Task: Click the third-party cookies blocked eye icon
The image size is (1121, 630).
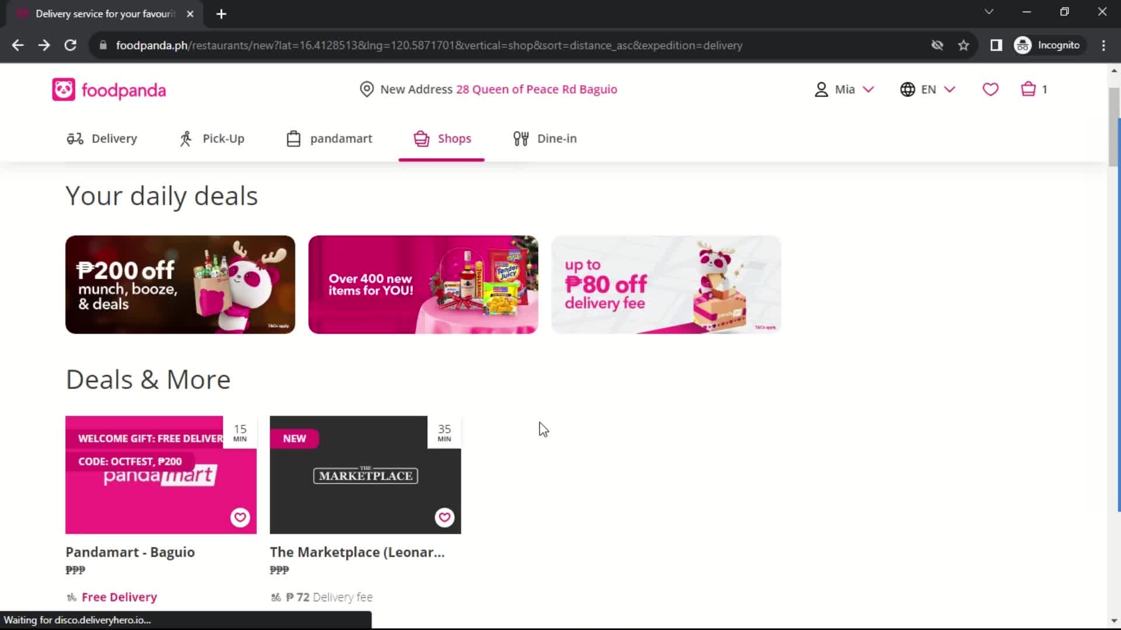Action: [x=937, y=45]
